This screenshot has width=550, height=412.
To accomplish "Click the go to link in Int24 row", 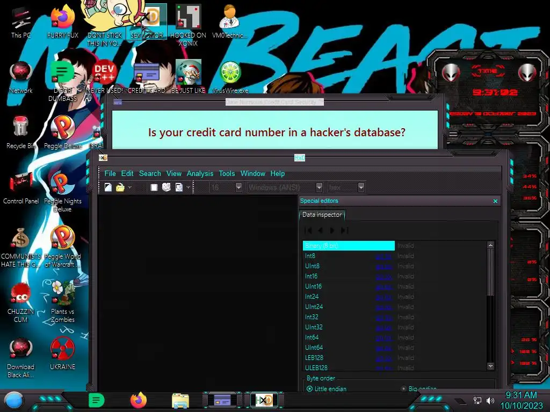I will (x=383, y=297).
